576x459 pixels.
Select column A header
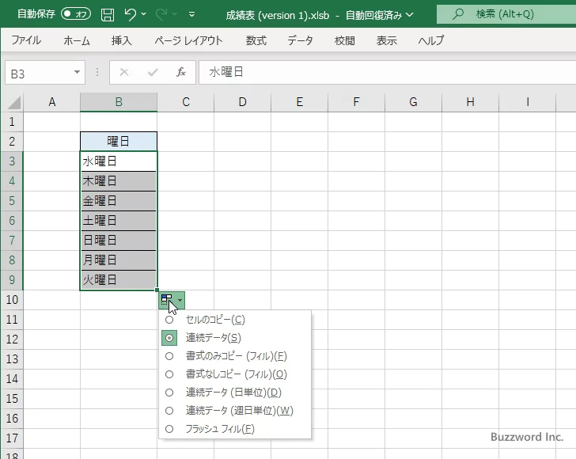51,102
